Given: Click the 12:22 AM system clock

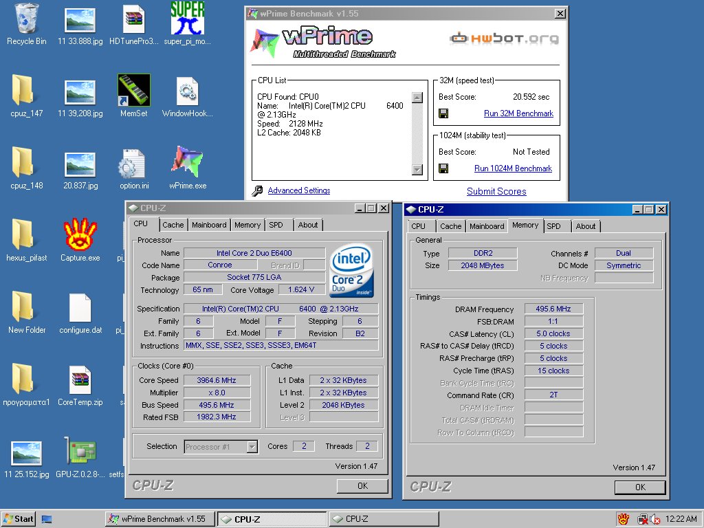Looking at the screenshot, I should tap(681, 520).
